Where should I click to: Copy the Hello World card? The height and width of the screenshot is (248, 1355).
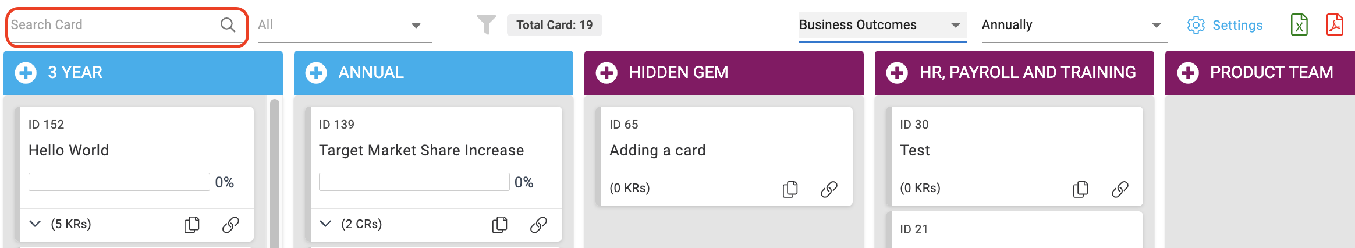(x=192, y=225)
